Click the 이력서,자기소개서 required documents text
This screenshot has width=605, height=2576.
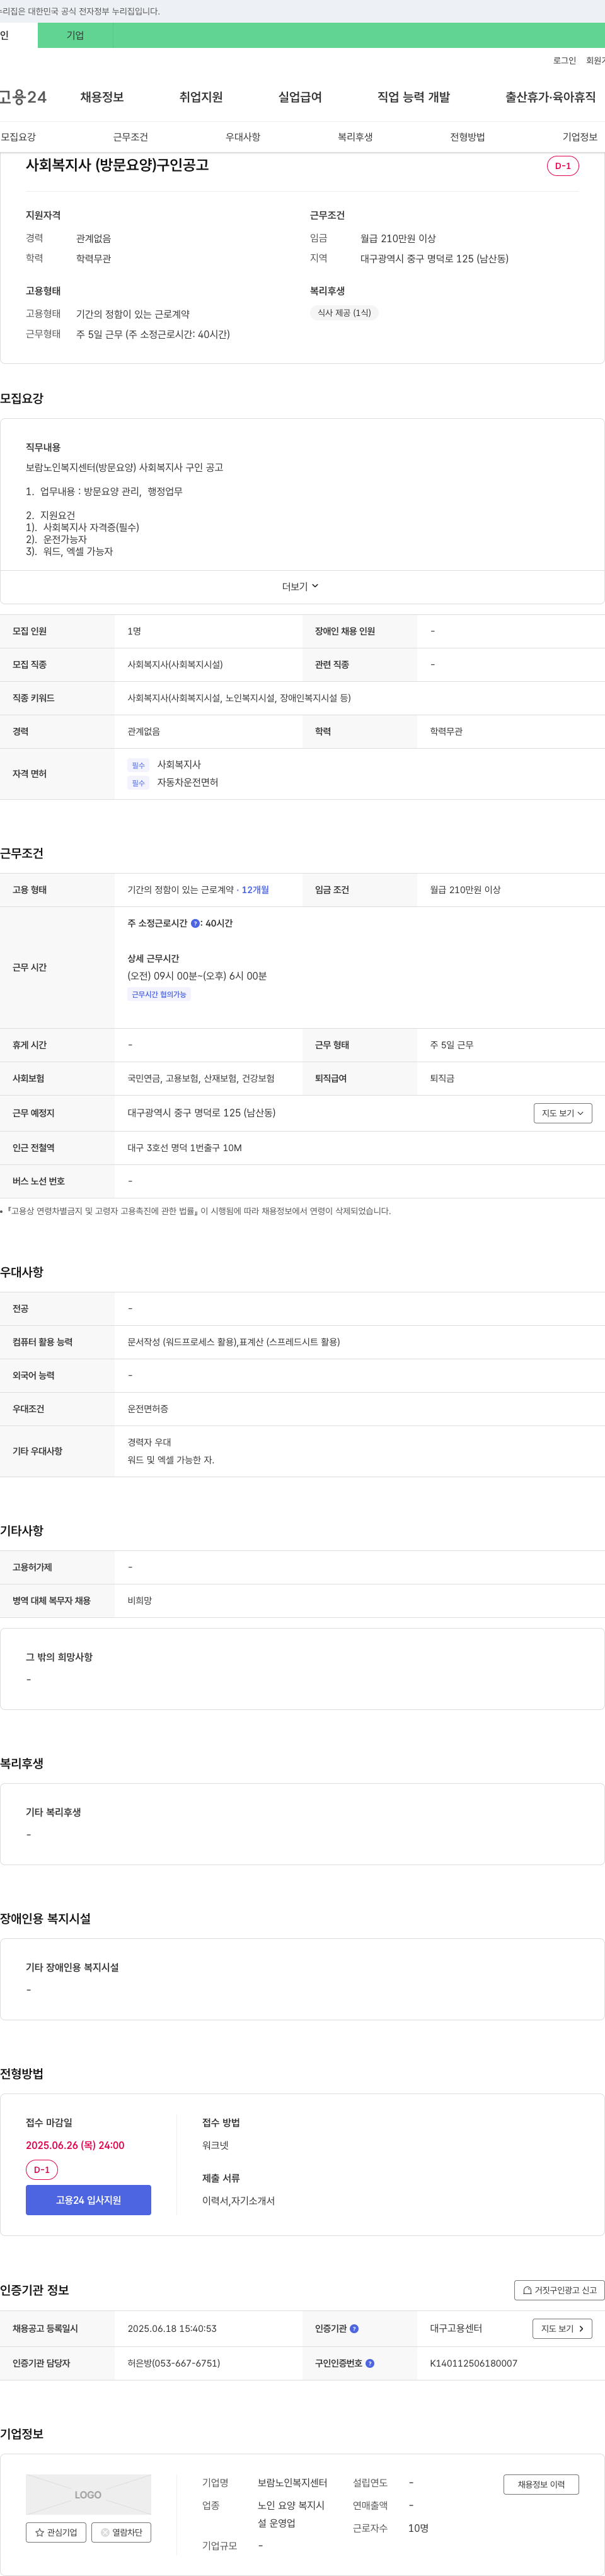[x=238, y=2200]
